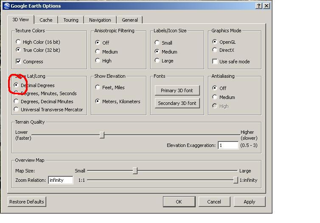Enable Use safe mode checkbox
This screenshot has height=223, width=320.
pos(215,62)
